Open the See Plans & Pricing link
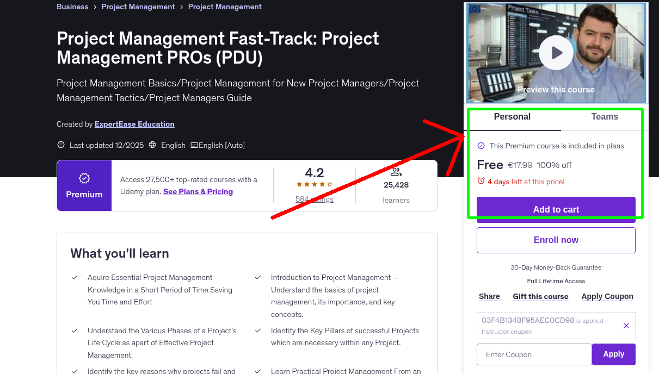This screenshot has height=374, width=659. (198, 191)
